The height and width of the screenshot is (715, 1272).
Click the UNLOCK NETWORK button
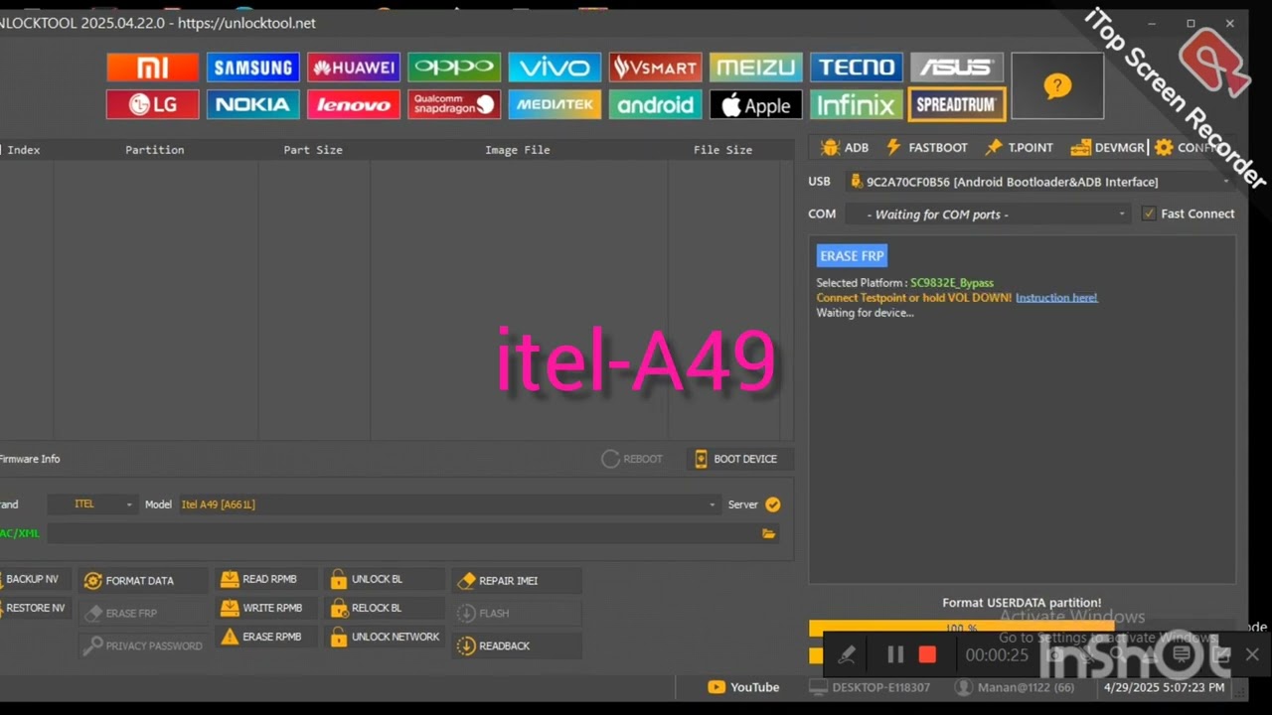pos(384,637)
